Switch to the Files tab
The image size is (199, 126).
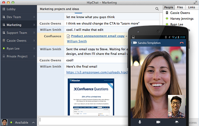[x=180, y=7]
